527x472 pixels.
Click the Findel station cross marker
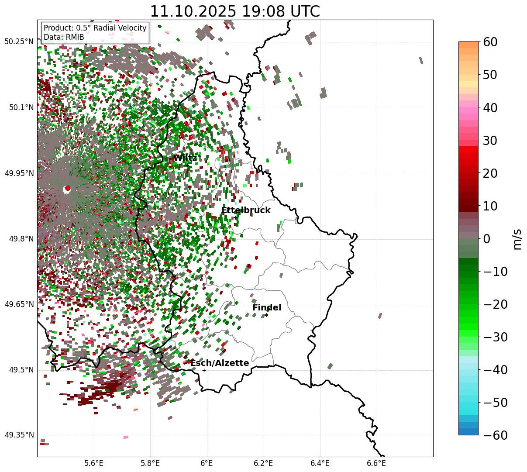tap(266, 315)
